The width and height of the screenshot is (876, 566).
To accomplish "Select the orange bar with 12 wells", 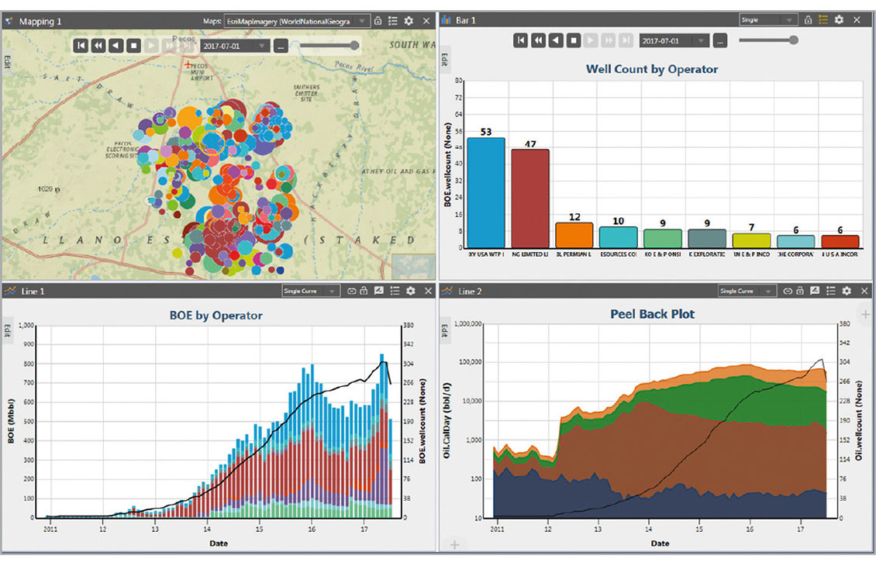I will tap(574, 235).
